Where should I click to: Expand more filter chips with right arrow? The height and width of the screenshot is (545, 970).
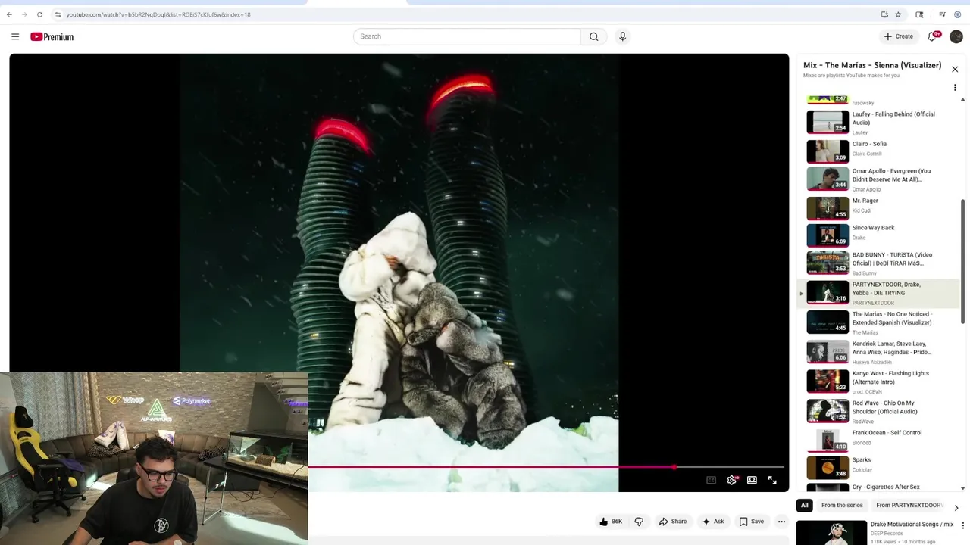pyautogui.click(x=956, y=507)
